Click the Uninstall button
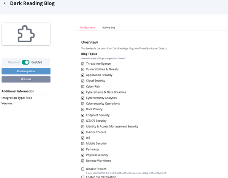228x178 pixels. tap(26, 79)
